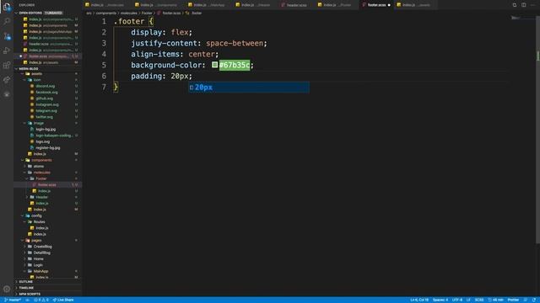Click the master branch indicator in status bar
Screen dimensions: 540x303
[13, 300]
